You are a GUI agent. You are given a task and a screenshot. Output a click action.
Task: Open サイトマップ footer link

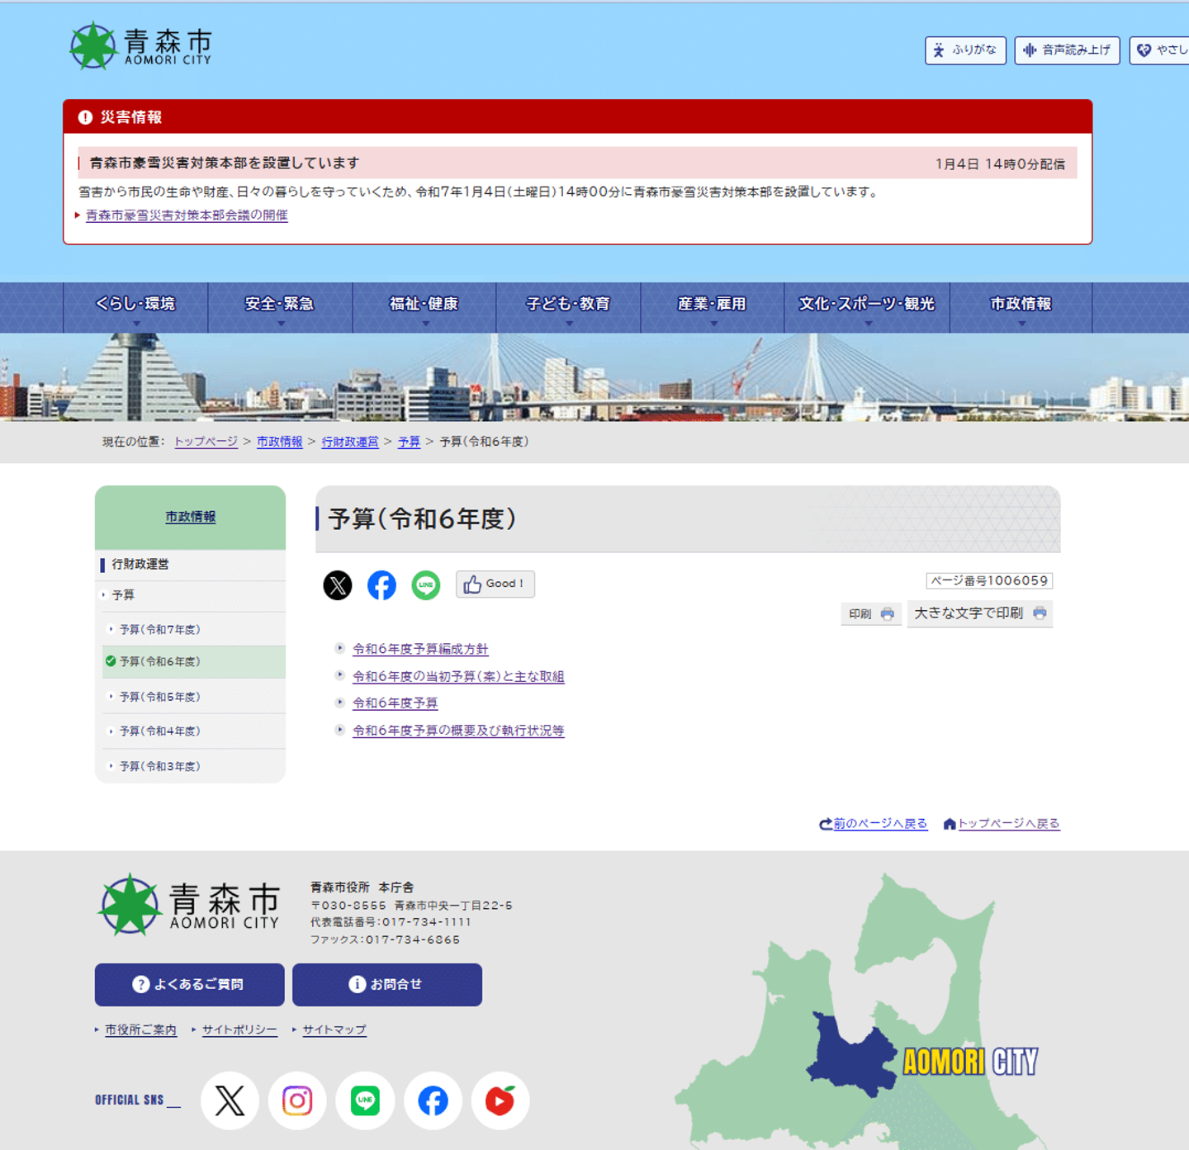pos(334,1030)
